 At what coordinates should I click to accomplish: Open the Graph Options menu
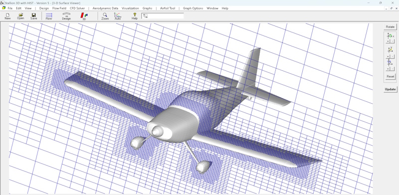(x=193, y=8)
